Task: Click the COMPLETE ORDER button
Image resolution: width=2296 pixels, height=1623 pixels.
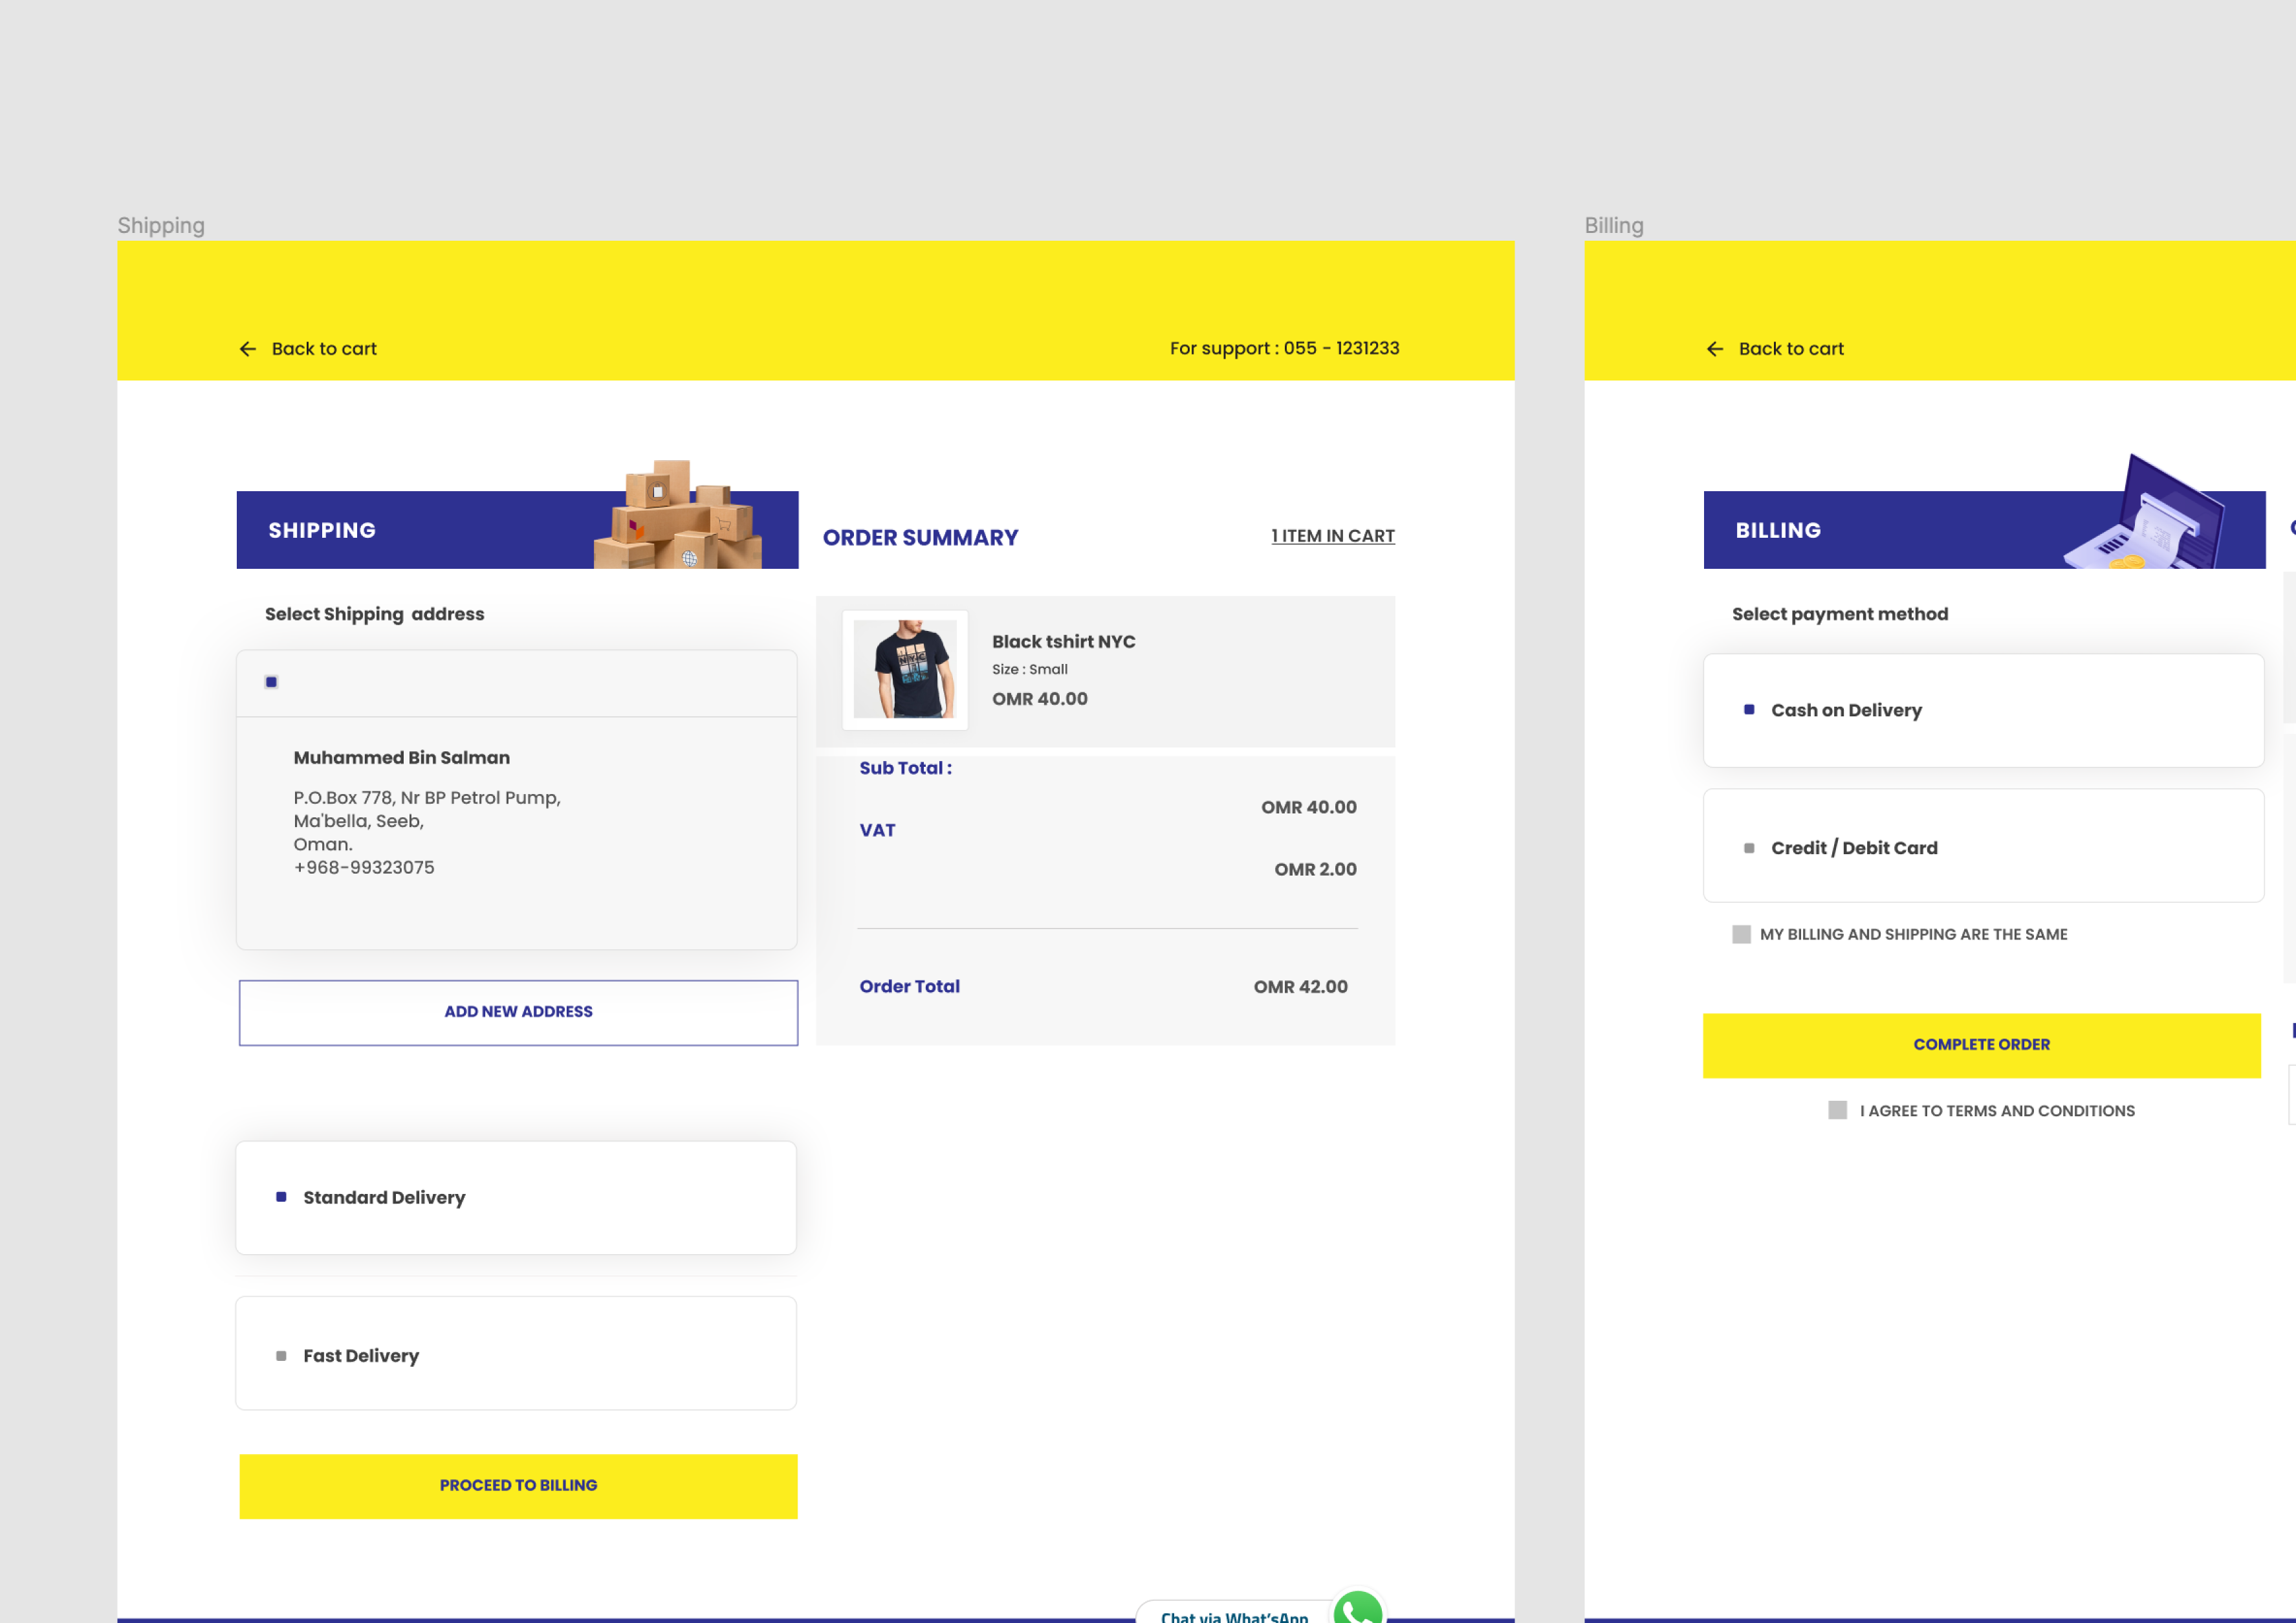Action: pos(1982,1044)
